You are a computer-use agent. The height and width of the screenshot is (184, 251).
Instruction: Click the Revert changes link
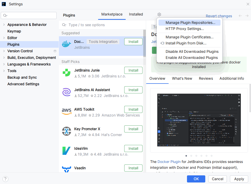[x=219, y=16]
